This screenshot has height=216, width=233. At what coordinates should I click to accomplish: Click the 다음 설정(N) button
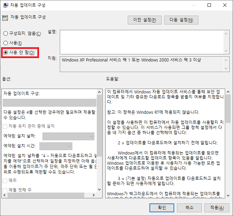pos(181,20)
